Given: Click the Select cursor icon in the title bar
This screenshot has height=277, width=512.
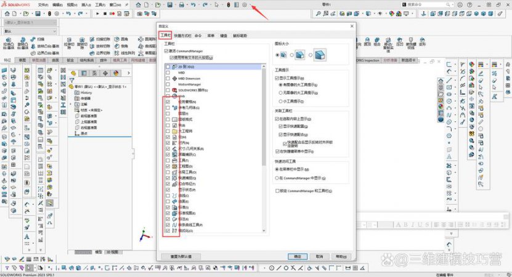Looking at the screenshot, I should click(216, 5).
